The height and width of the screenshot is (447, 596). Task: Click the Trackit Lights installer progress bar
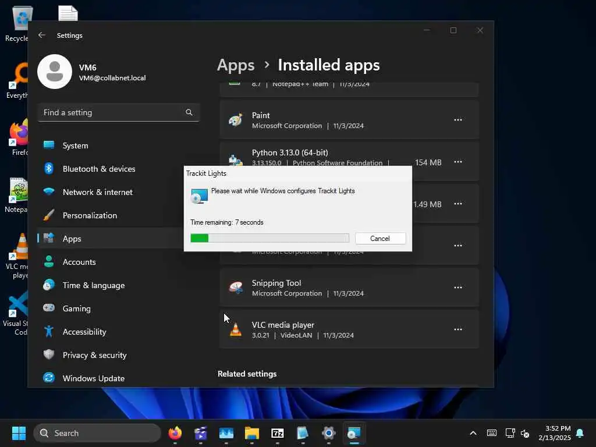pyautogui.click(x=269, y=238)
